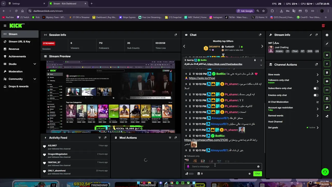332x187 pixels.
Task: Open the hamburger menu beside Kick logo
Action: point(5,26)
